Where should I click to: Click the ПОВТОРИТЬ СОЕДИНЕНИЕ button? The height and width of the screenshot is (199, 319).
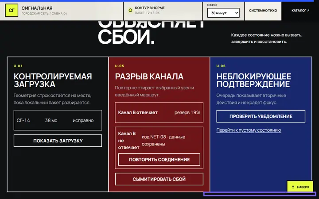click(159, 160)
